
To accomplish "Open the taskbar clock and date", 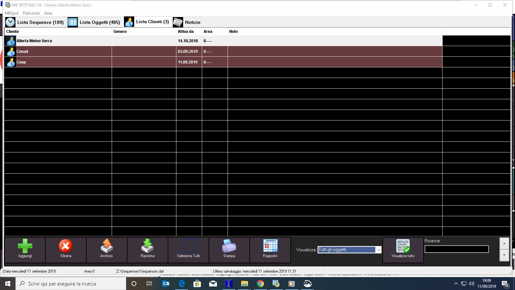I will click(487, 284).
